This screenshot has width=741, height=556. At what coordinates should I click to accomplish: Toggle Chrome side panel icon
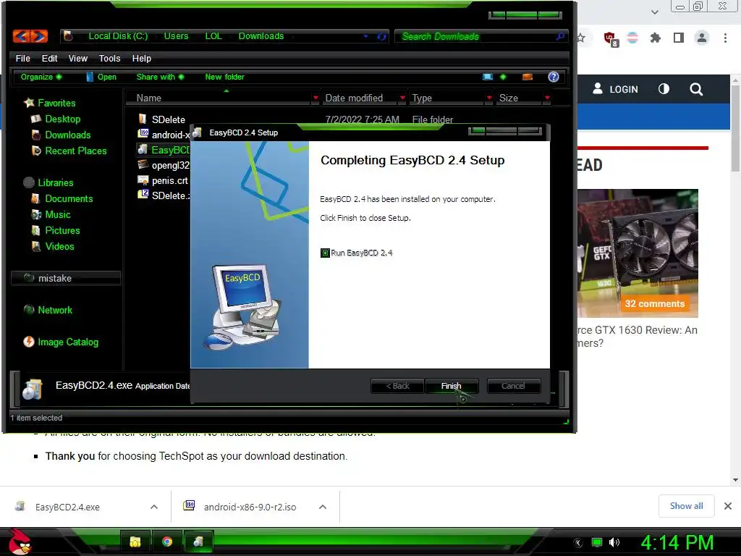click(678, 38)
